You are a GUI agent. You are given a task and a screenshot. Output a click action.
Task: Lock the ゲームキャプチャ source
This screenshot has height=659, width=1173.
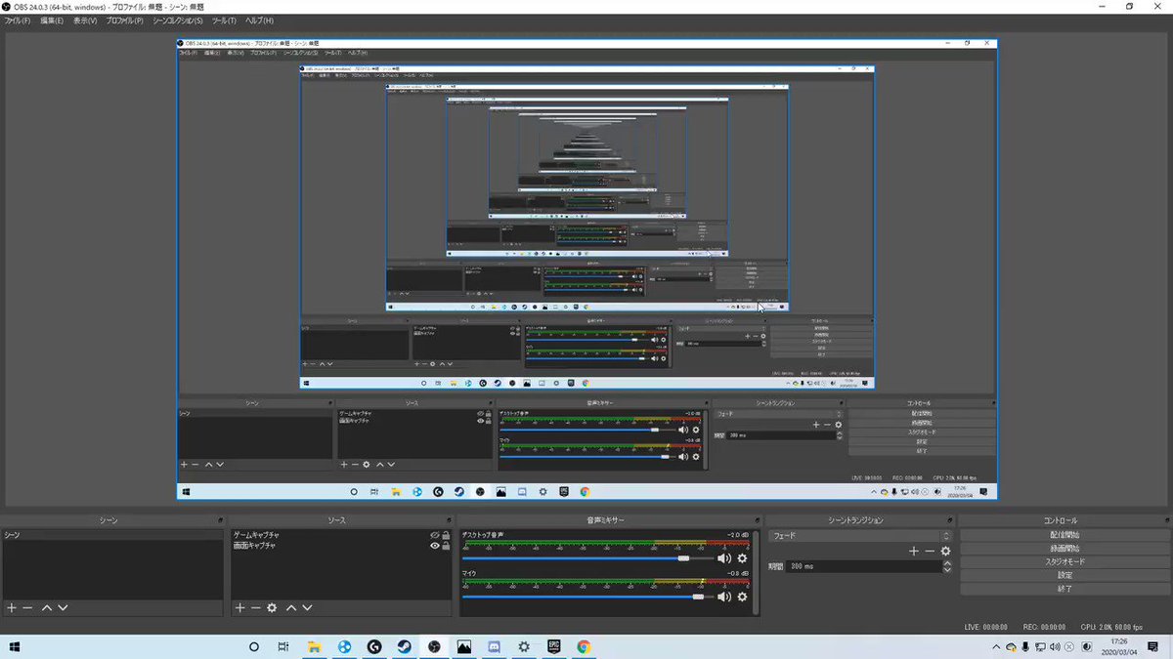(446, 535)
